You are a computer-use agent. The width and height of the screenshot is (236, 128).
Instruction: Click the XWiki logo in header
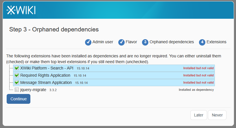click(x=21, y=10)
